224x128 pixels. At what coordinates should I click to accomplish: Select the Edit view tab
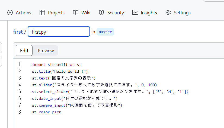click(24, 50)
